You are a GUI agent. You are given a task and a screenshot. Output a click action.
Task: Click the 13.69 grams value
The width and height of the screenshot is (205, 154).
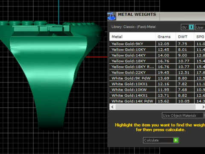[x=164, y=78]
